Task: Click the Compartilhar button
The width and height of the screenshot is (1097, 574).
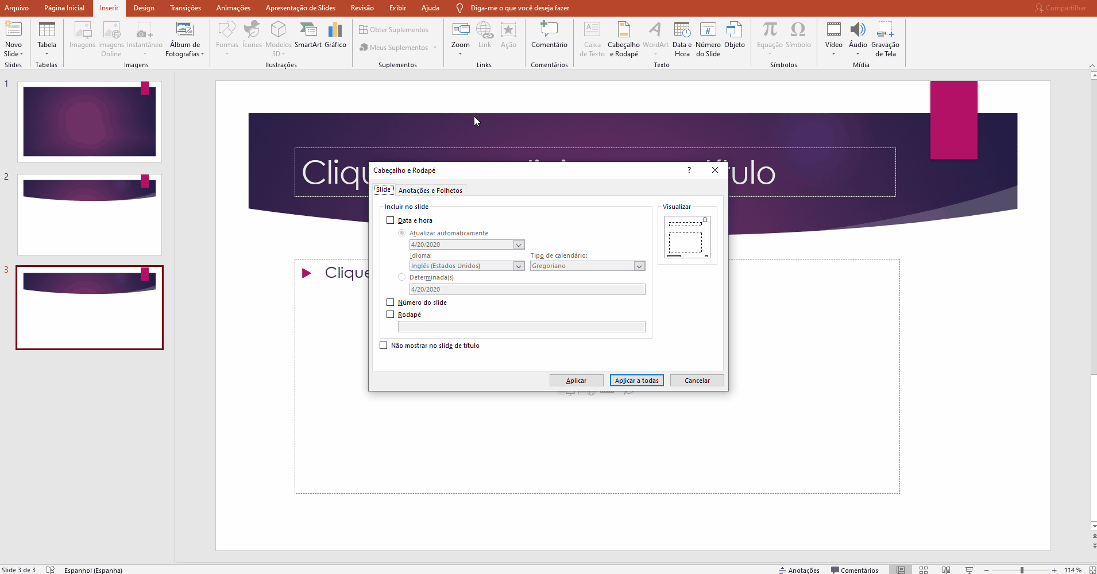Action: pyautogui.click(x=1060, y=8)
